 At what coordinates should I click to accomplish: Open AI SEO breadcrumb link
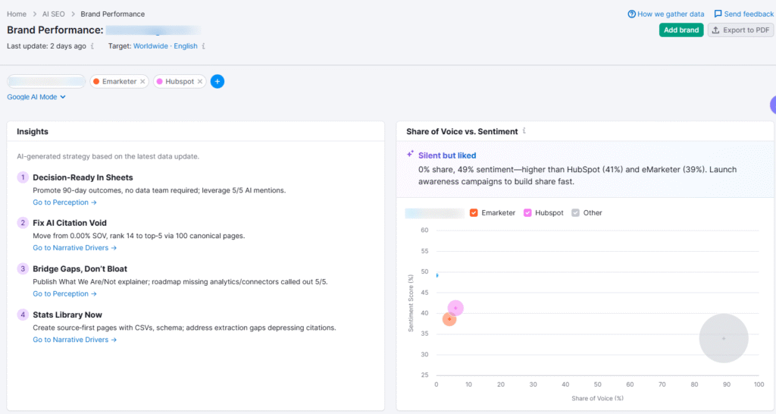tap(54, 14)
